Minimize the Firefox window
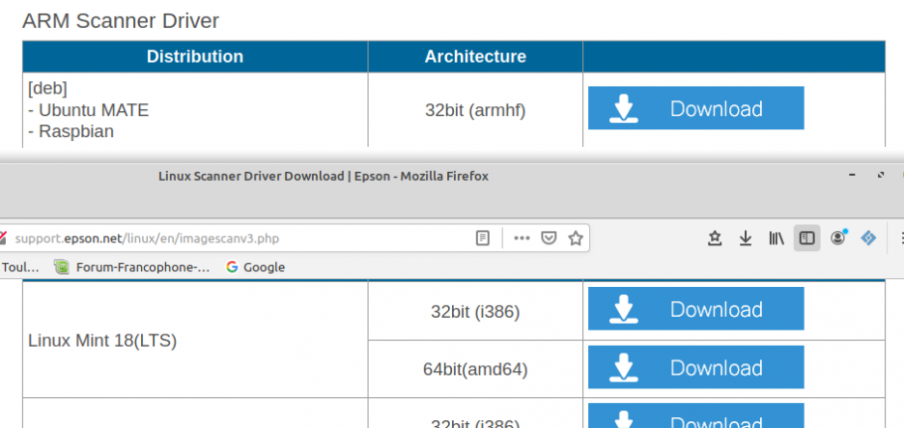Screen dimensions: 904x428 [852, 176]
